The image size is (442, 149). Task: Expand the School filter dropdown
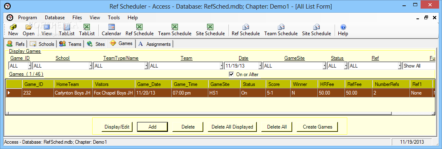pos(91,66)
